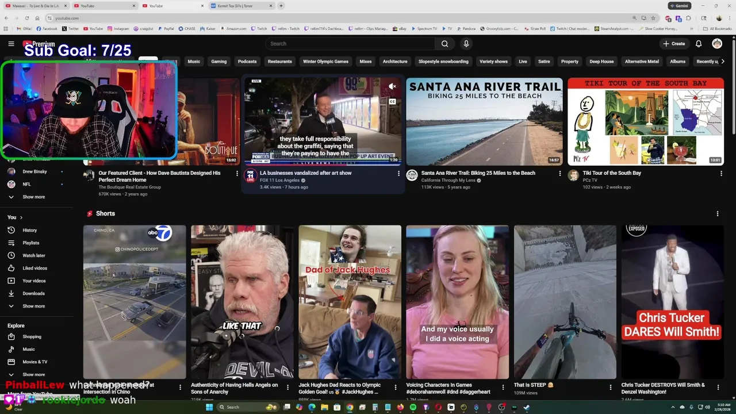Select the Podcasts category chip

coord(247,62)
